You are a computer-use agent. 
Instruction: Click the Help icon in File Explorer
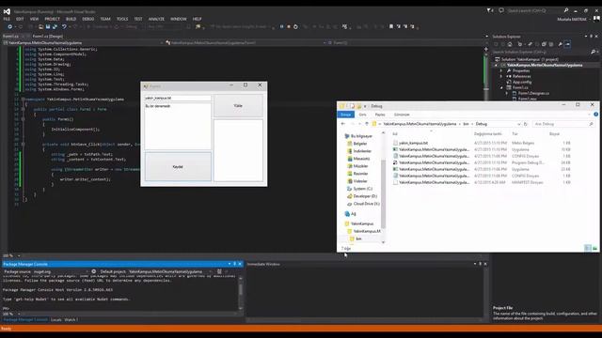pos(595,115)
